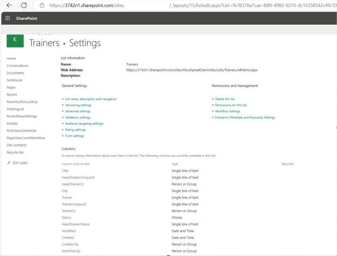The width and height of the screenshot is (337, 256).
Task: Click the pencil icon beside EDIT LINKS
Action: click(x=9, y=163)
